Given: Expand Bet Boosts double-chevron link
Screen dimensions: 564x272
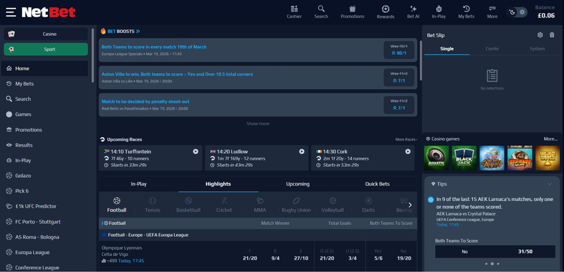Looking at the screenshot, I should 138,31.
